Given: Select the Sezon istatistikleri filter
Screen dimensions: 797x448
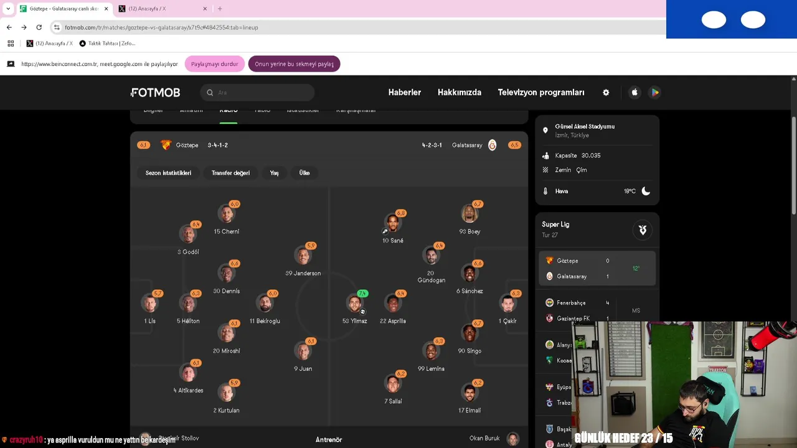Looking at the screenshot, I should pos(168,173).
